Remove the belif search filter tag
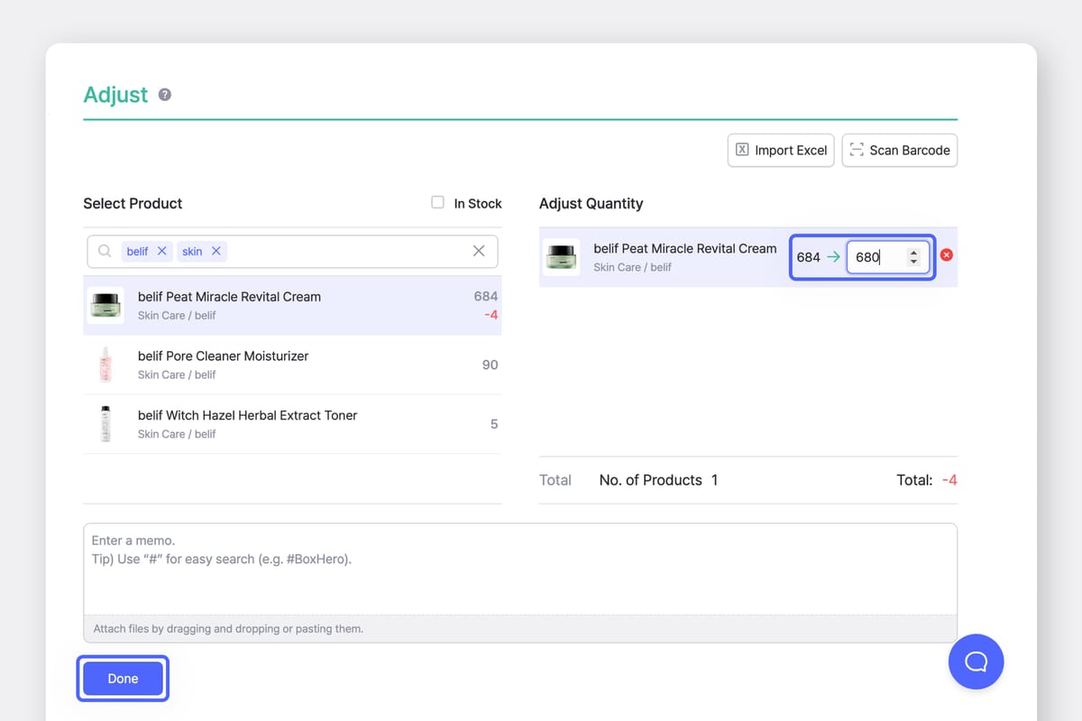 tap(160, 250)
